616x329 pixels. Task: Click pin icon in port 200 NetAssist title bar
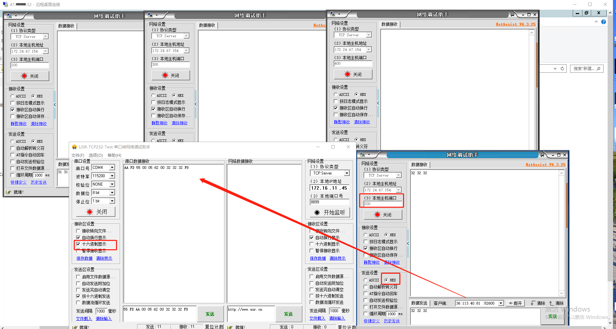pos(542,155)
